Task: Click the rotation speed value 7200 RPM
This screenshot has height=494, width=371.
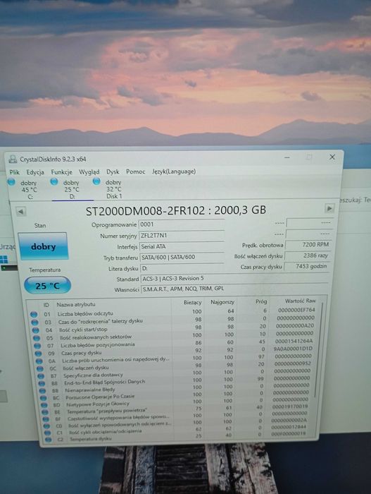Action: 308,244
